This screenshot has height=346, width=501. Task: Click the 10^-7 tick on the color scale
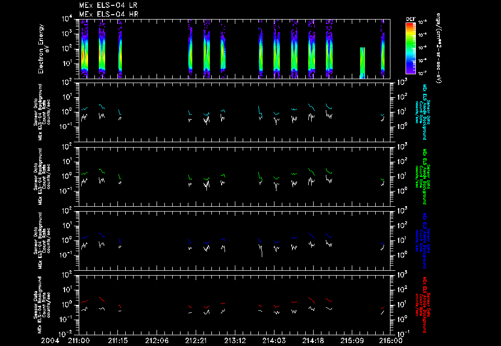click(422, 73)
